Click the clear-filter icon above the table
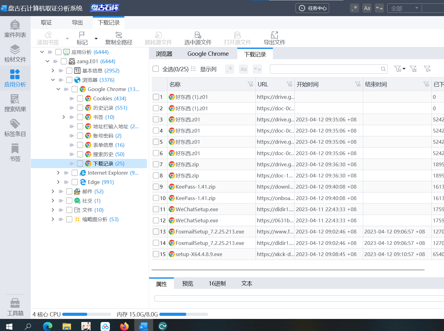This screenshot has height=331, width=444. click(x=427, y=69)
